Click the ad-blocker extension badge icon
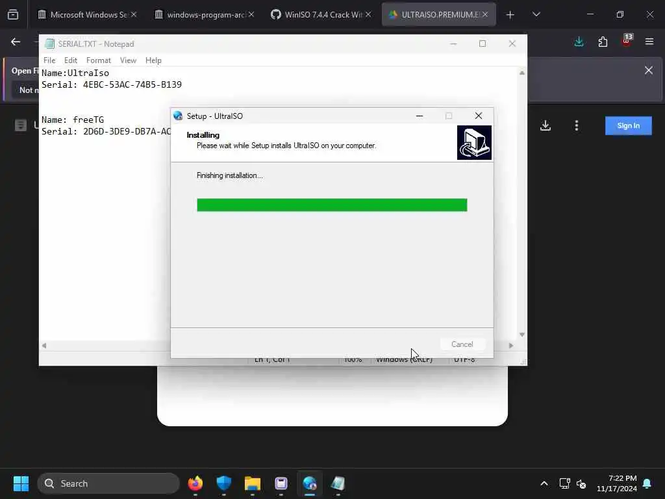 click(x=627, y=41)
